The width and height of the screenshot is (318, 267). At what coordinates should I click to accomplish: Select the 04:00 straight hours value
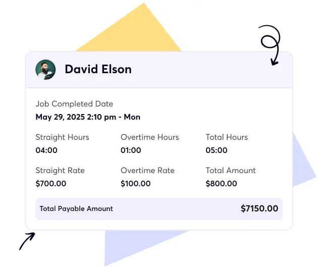click(46, 150)
